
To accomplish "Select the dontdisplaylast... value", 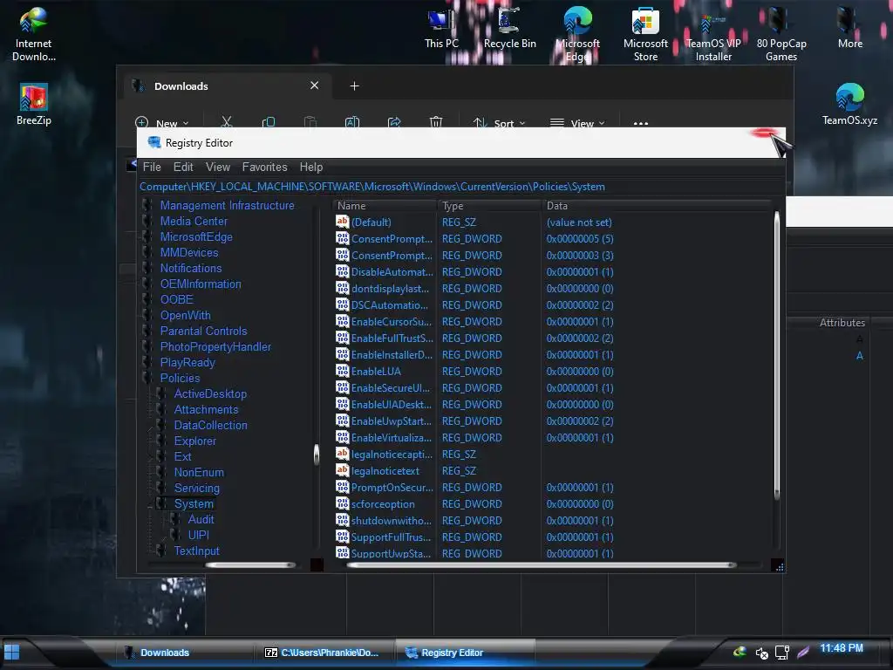I will (390, 288).
